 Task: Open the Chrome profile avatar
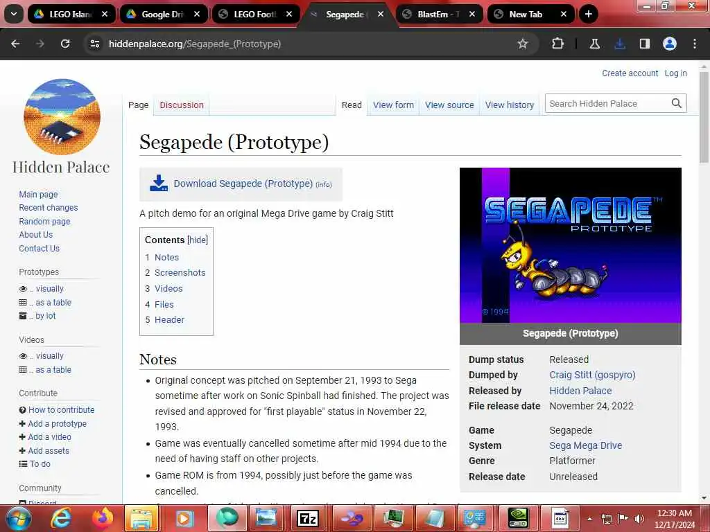pos(670,44)
